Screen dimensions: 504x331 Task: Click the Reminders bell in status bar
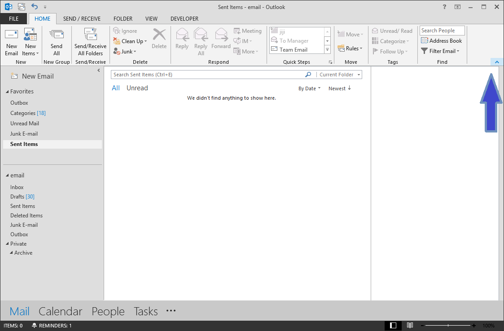coord(34,326)
